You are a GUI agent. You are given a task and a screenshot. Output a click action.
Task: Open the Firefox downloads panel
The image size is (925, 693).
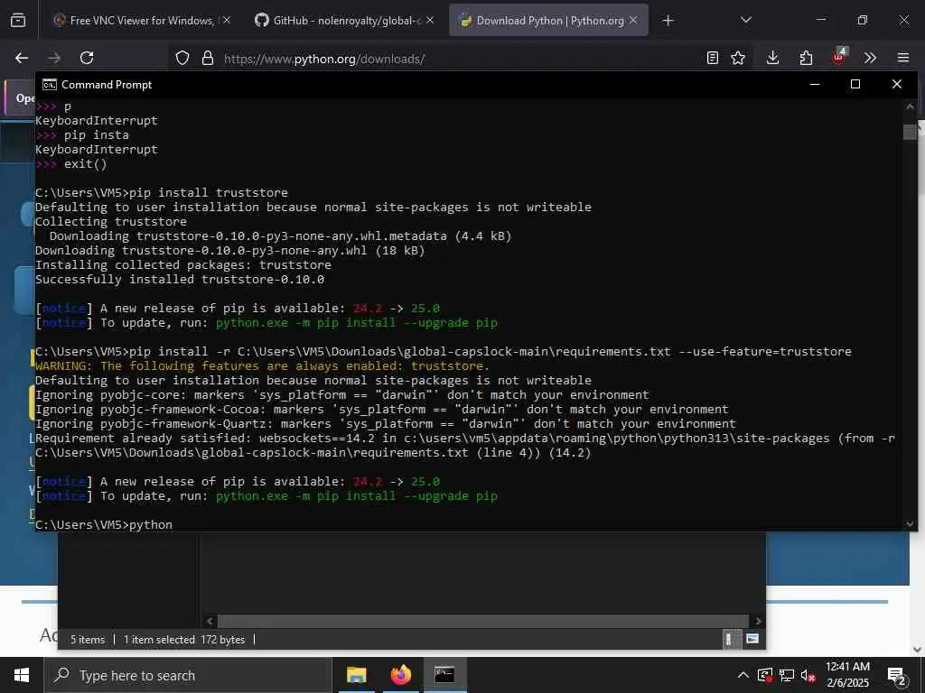pos(773,58)
